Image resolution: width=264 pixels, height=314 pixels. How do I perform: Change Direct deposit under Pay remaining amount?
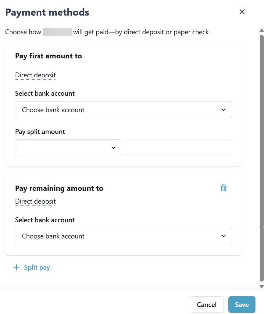click(35, 201)
